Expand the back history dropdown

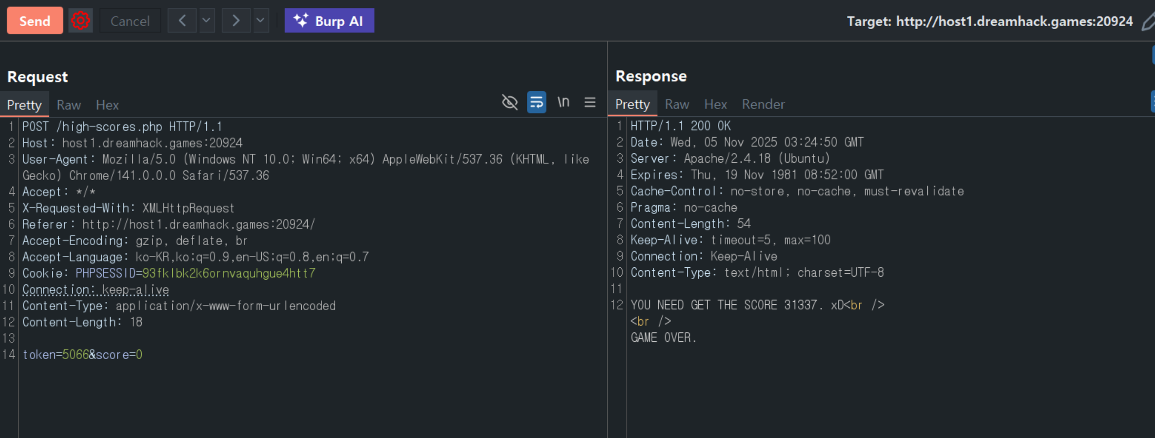tap(206, 21)
